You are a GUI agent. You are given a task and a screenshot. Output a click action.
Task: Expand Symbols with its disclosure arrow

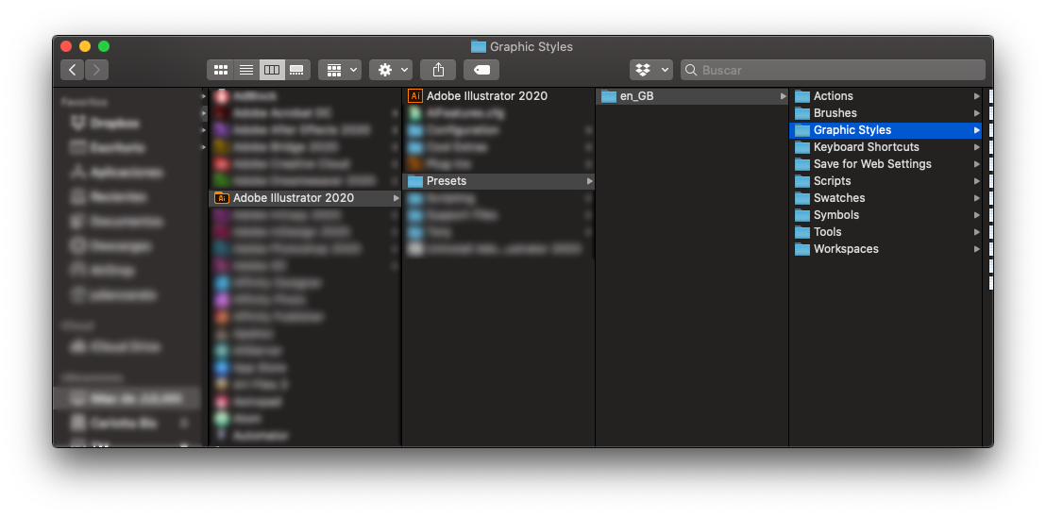click(977, 215)
